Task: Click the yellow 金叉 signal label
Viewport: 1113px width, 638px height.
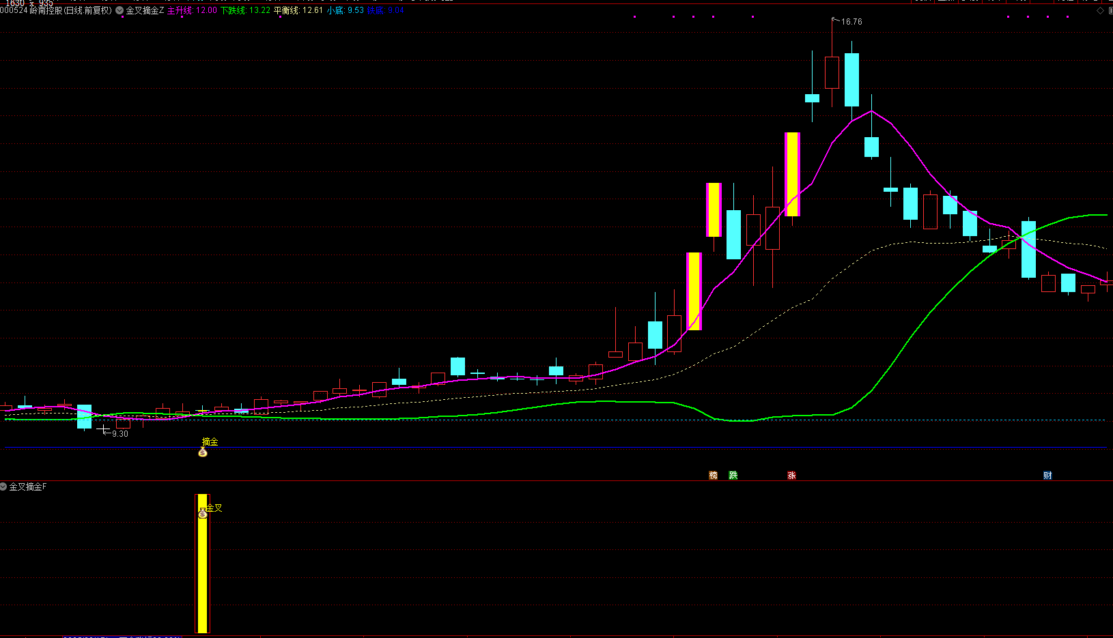Action: 214,508
